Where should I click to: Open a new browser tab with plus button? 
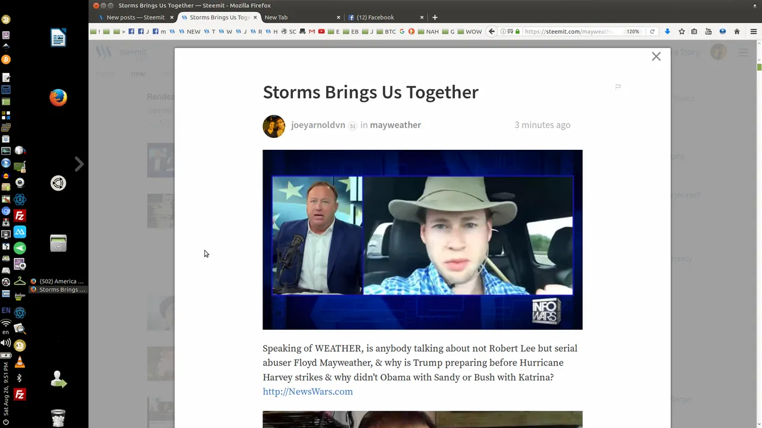click(x=435, y=17)
